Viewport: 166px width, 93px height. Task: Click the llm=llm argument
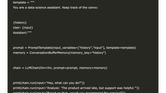tap(47, 68)
